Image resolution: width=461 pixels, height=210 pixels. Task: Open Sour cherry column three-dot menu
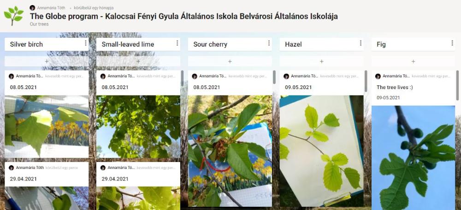click(x=269, y=43)
